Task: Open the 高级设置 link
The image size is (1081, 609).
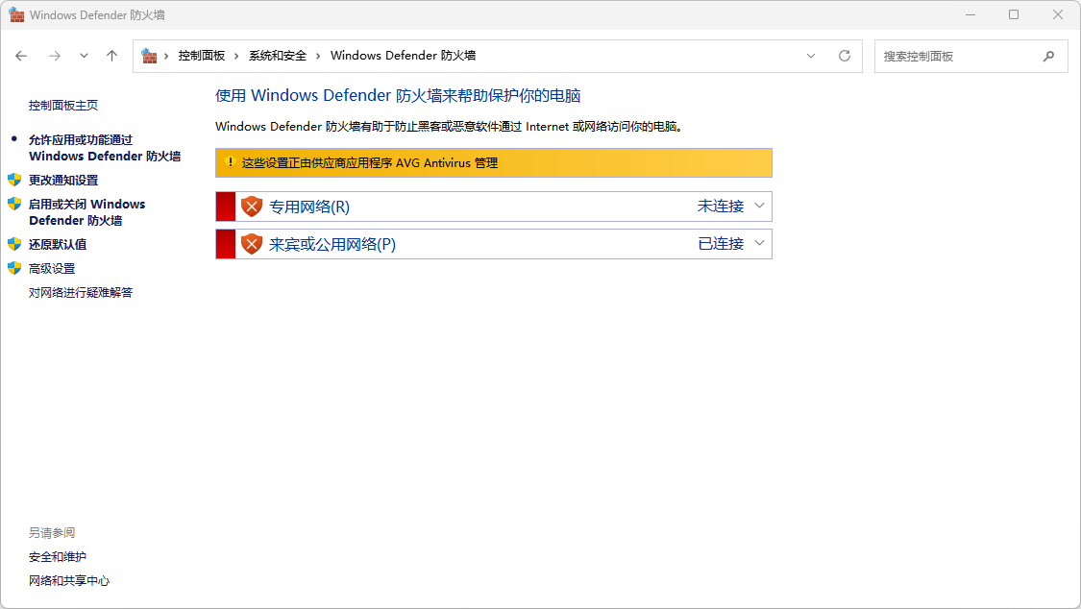Action: (52, 268)
